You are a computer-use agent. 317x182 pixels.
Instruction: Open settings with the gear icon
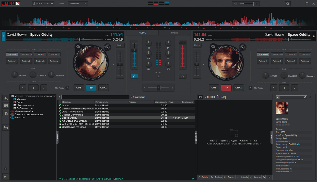pos(288,4)
